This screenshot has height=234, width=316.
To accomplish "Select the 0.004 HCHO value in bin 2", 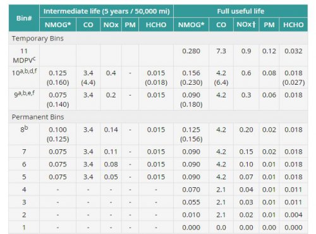I will coord(293,215).
